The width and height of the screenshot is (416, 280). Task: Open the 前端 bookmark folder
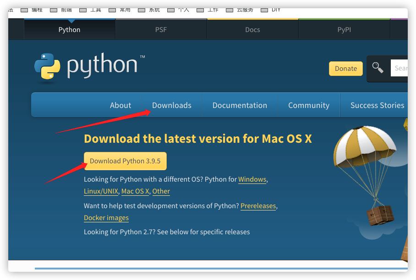pos(61,10)
